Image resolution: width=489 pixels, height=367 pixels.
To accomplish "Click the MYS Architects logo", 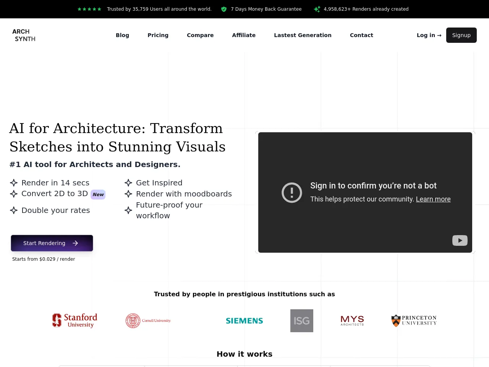I will 352,321.
